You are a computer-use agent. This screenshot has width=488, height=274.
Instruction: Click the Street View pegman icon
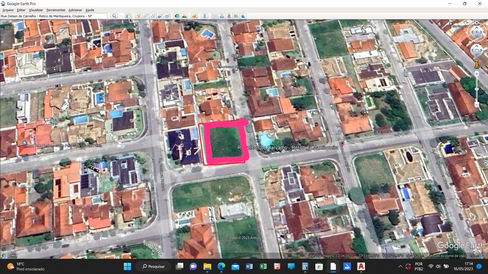pos(477,64)
